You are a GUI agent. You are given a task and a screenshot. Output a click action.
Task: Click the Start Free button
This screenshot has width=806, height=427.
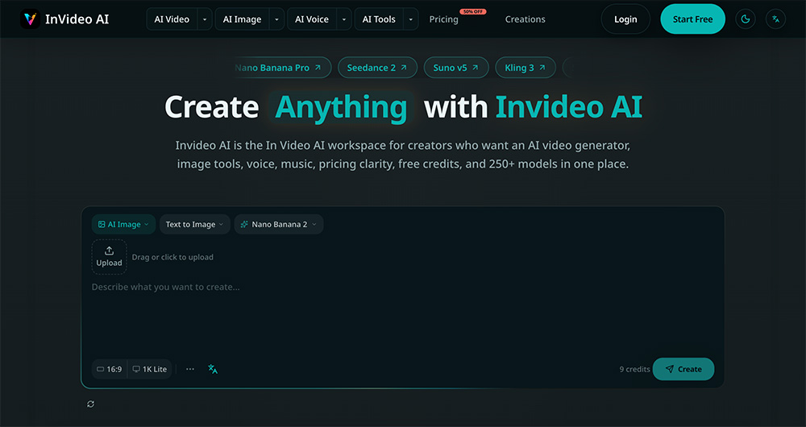tap(692, 19)
